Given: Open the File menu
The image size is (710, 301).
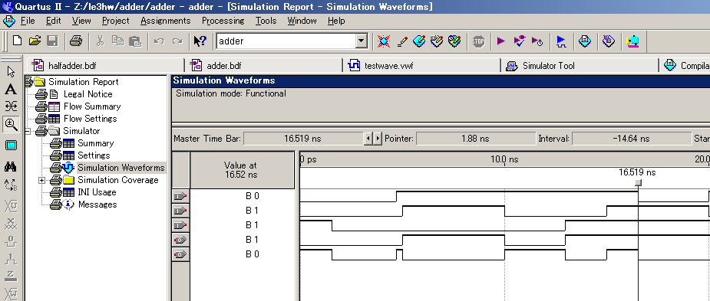Looking at the screenshot, I should (x=28, y=21).
